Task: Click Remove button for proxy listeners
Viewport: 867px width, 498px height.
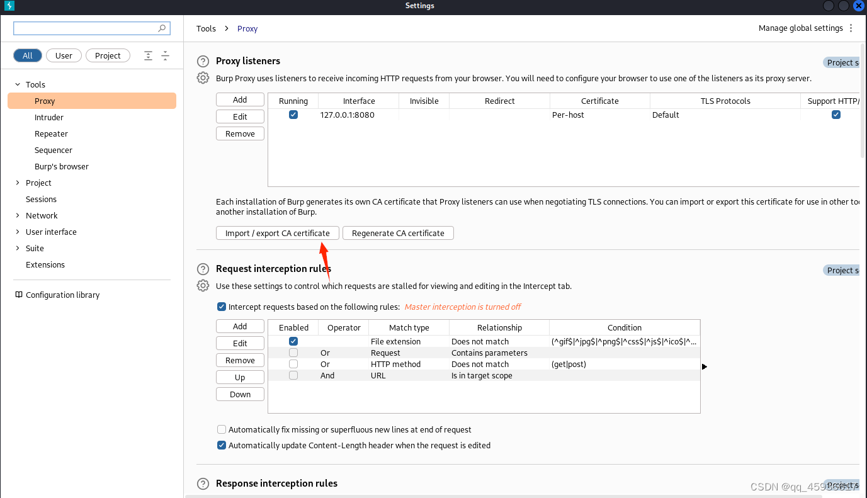Action: (x=240, y=133)
